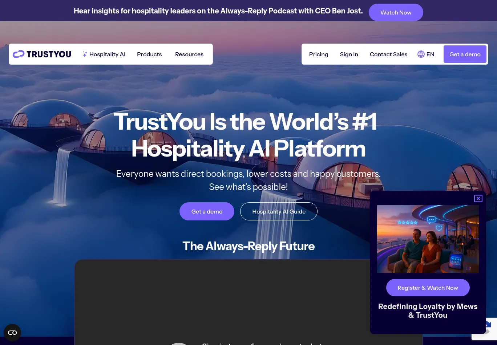Open the Products menu
Screen dimensions: 497x345
149,54
